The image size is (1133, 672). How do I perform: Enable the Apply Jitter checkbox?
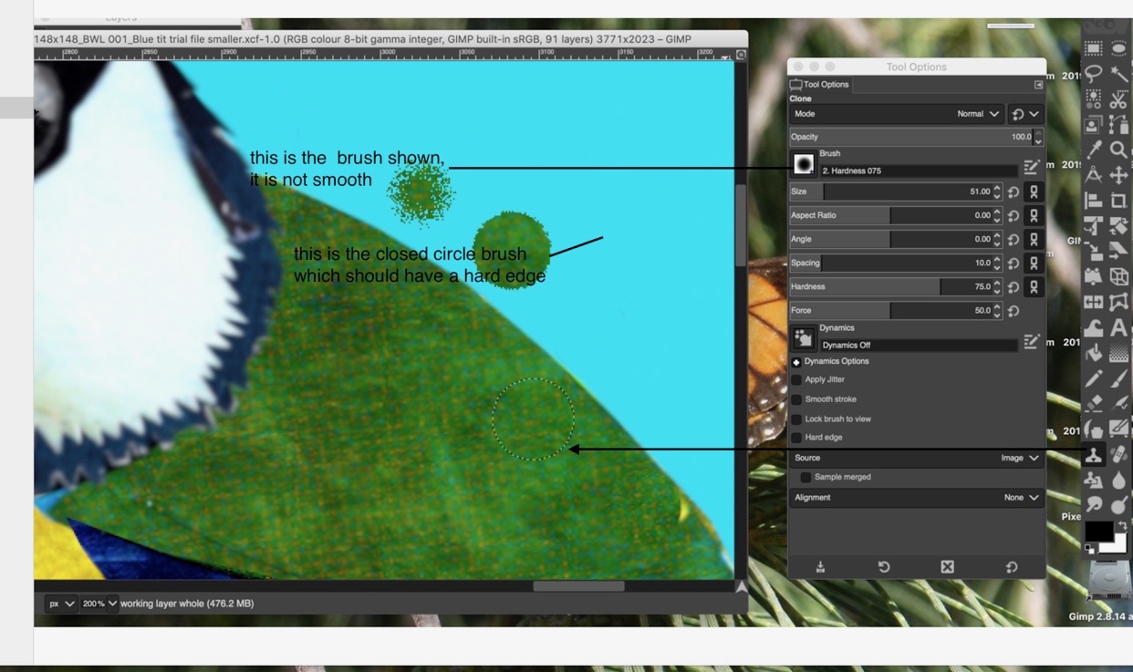tap(796, 379)
